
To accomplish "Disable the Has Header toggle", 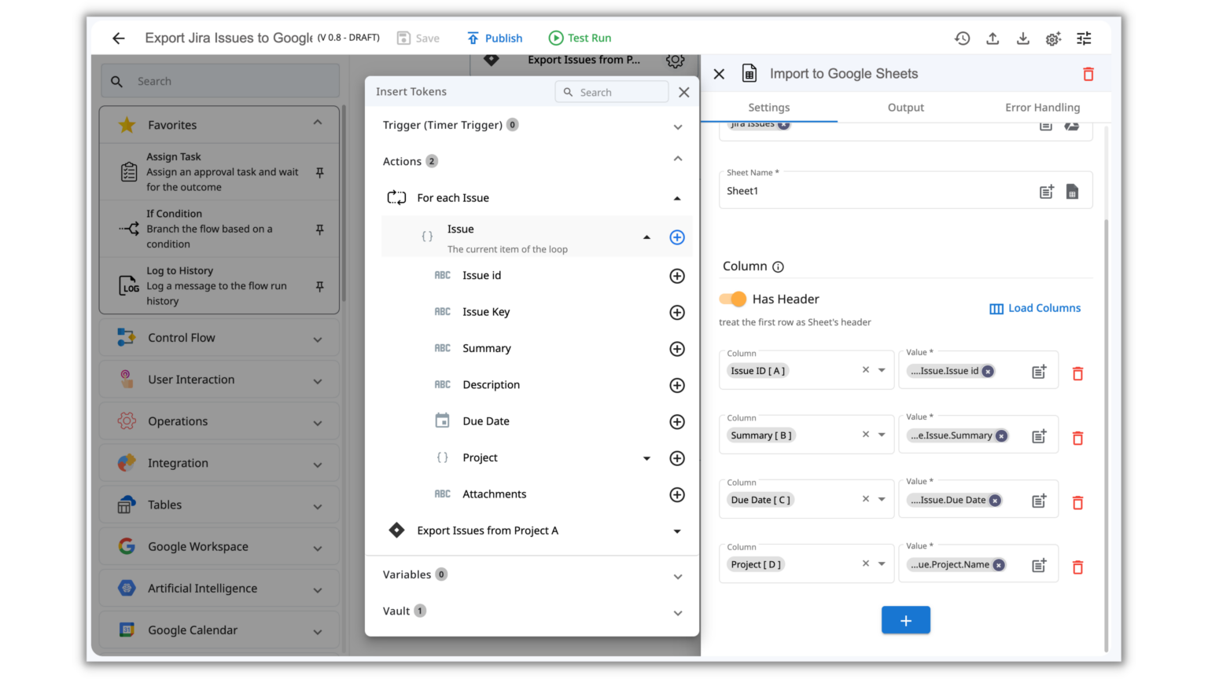I will (x=732, y=299).
